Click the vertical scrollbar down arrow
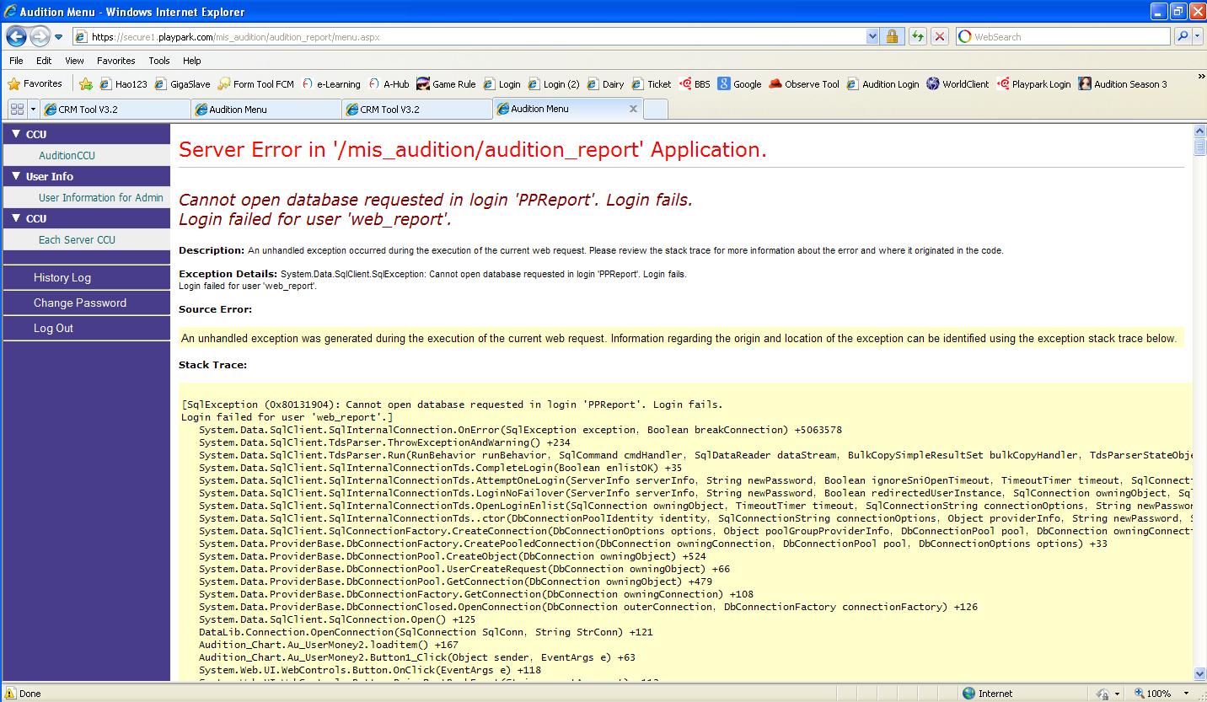This screenshot has width=1207, height=702. pyautogui.click(x=1199, y=673)
